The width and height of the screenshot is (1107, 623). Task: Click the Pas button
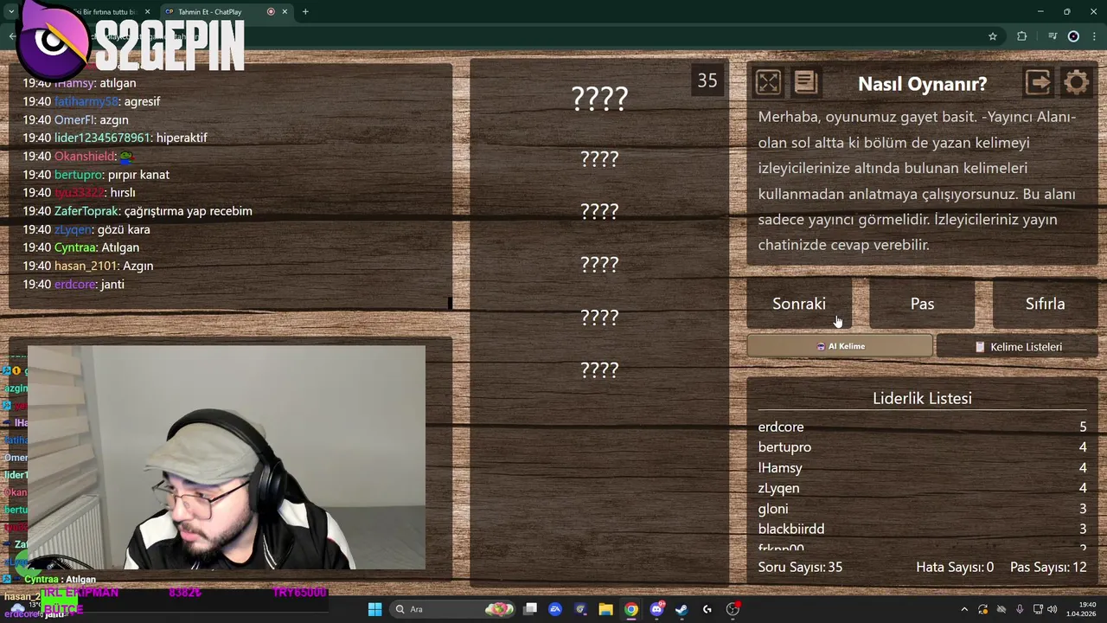coord(922,304)
